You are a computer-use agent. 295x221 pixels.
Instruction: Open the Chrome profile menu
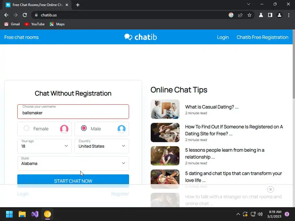point(279,15)
